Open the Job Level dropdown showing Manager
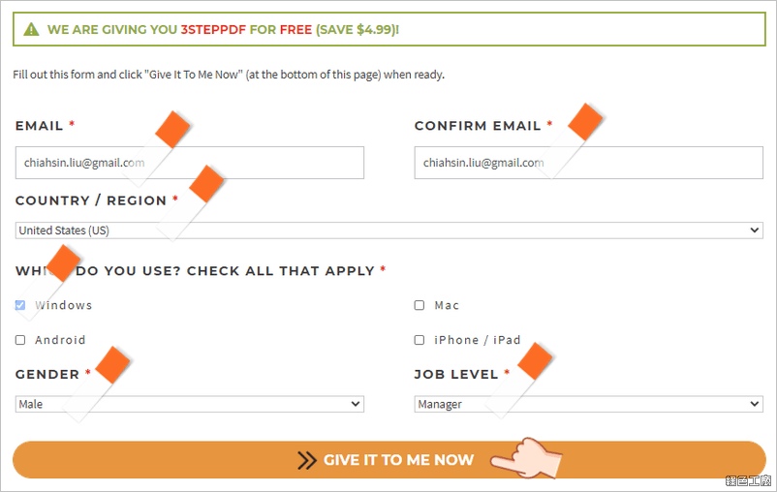Viewport: 777px width, 492px height. (589, 404)
